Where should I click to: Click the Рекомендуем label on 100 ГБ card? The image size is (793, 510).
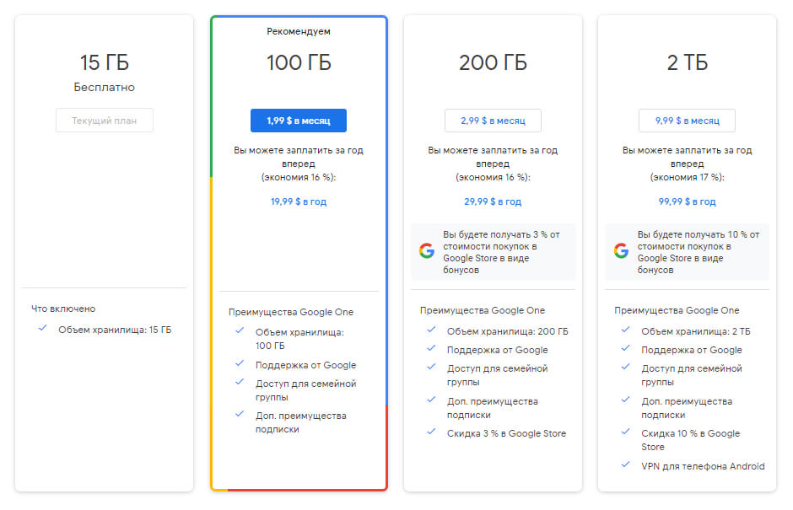(x=299, y=31)
